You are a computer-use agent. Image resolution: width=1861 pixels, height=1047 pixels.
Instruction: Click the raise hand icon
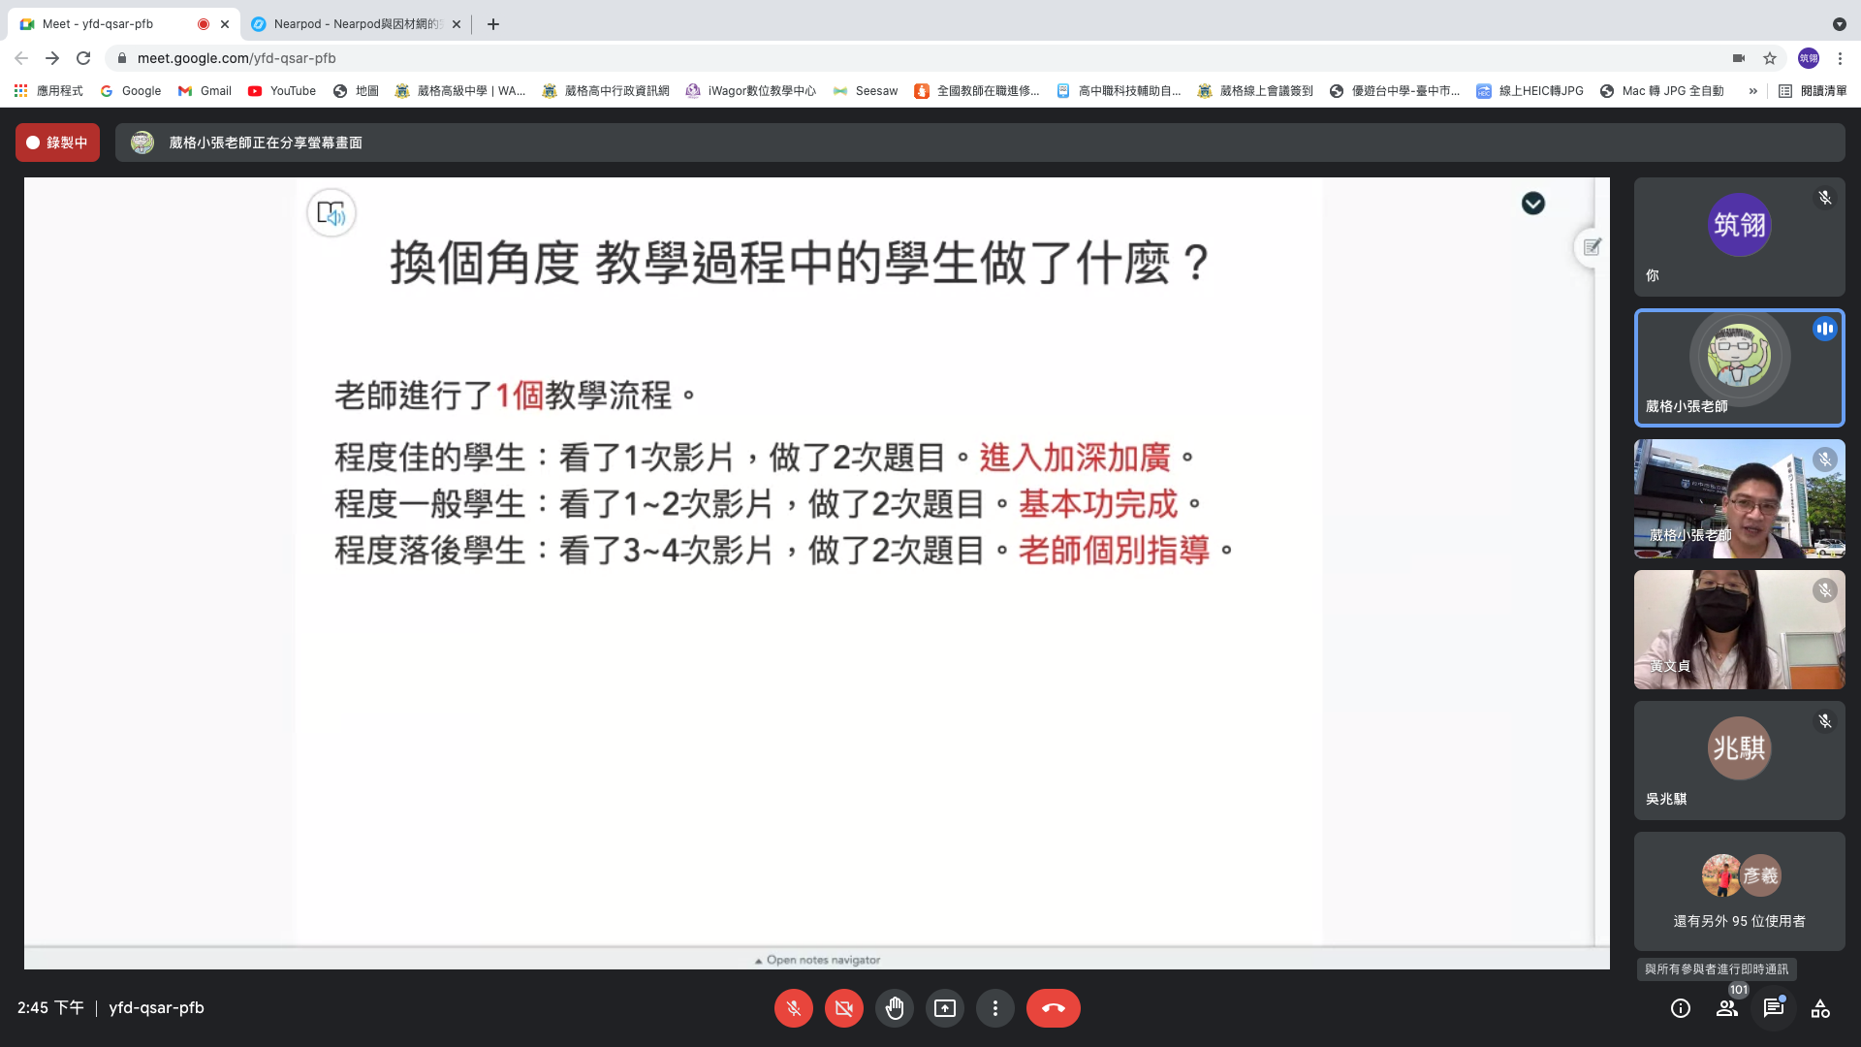[894, 1008]
